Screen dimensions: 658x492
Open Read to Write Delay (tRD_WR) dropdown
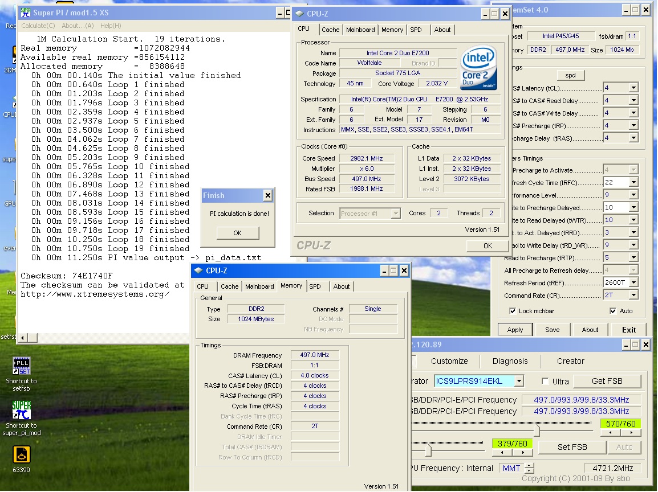633,245
